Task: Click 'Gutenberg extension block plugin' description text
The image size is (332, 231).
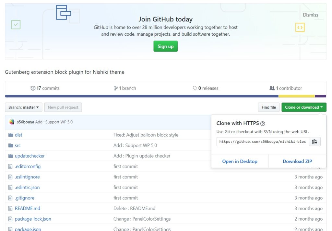Action: point(65,72)
